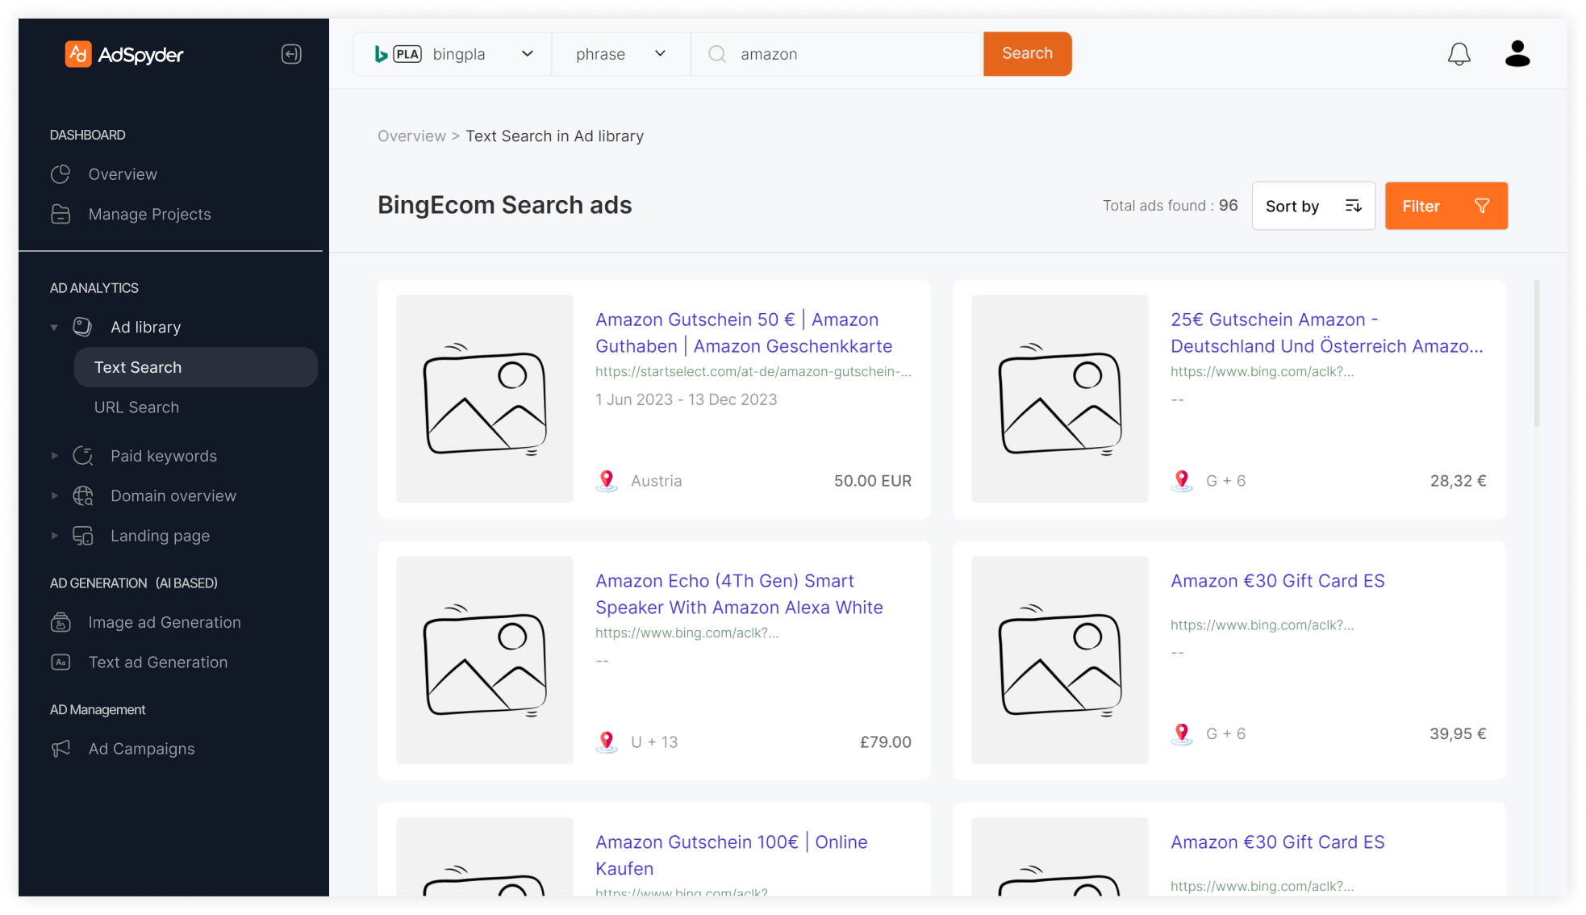Click the magnifier icon in the search field
The width and height of the screenshot is (1586, 915).
pyautogui.click(x=716, y=54)
